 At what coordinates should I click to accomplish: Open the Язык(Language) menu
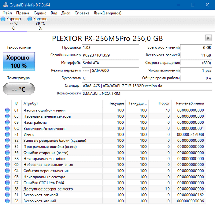tap(107, 13)
